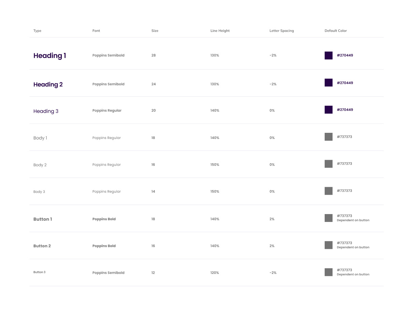411x323 pixels.
Task: Select the small "Button 3" type sample
Action: click(40, 272)
